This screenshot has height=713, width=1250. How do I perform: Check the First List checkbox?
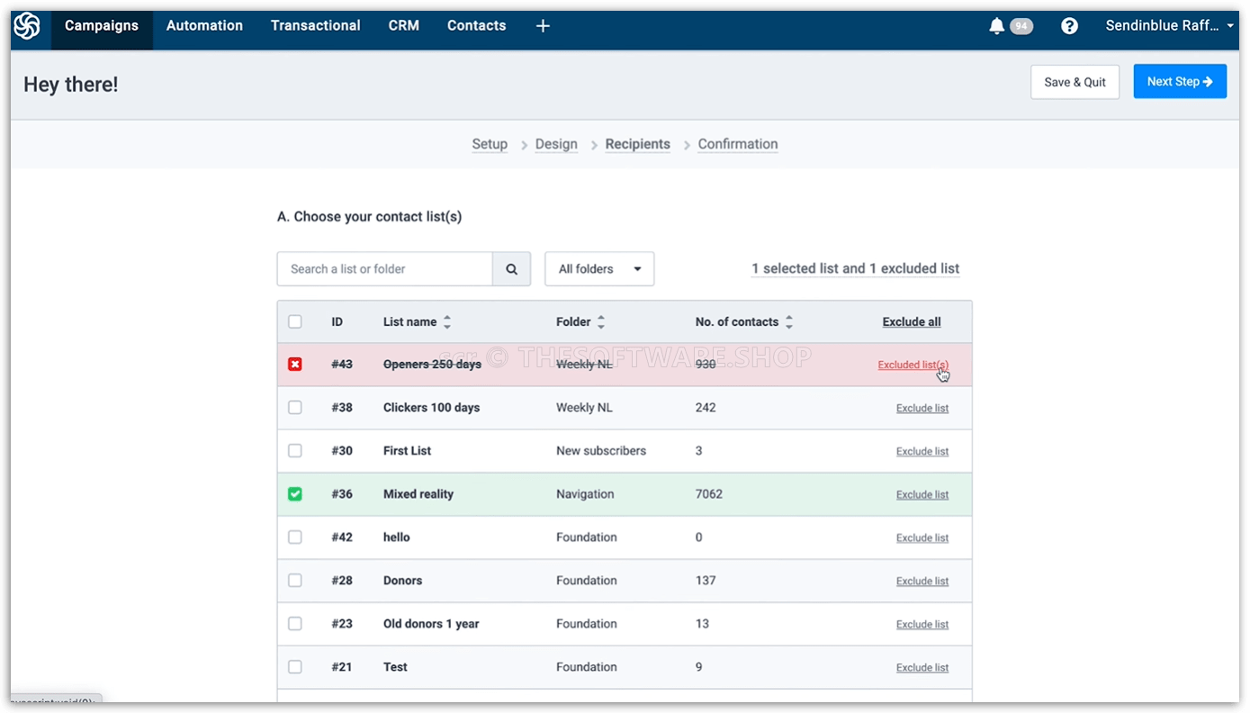[295, 451]
